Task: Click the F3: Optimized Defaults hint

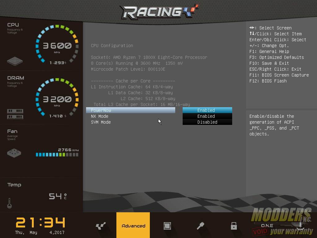Action: [276, 57]
